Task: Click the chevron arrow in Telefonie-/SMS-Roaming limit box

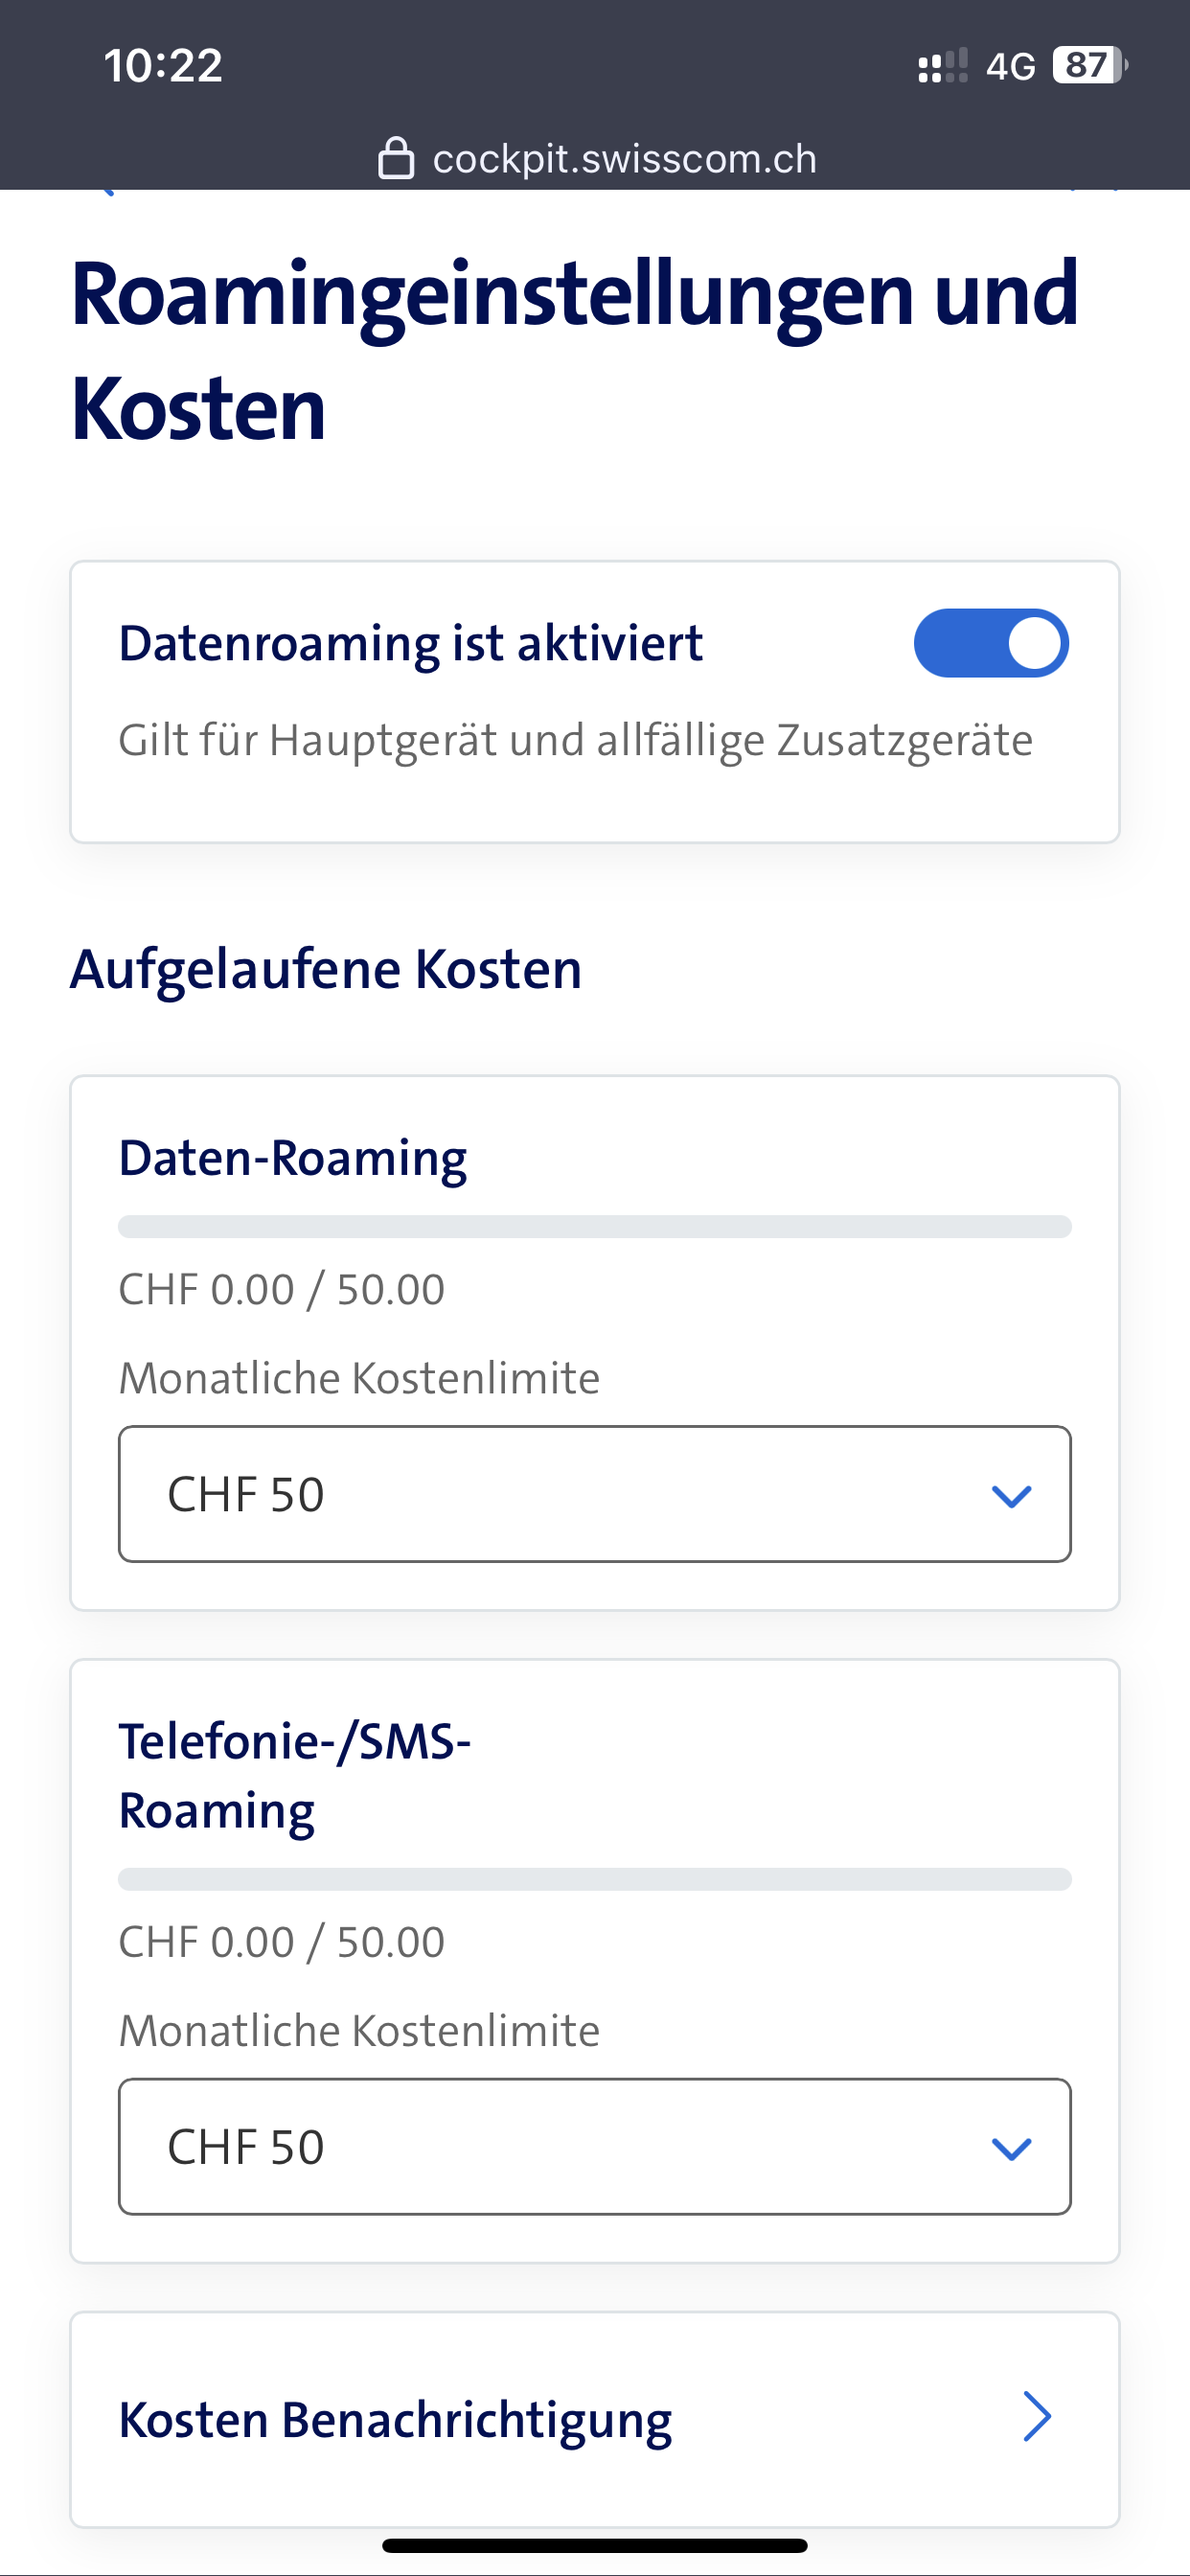Action: (1011, 2148)
